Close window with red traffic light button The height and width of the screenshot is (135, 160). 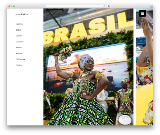[x=9, y=6]
